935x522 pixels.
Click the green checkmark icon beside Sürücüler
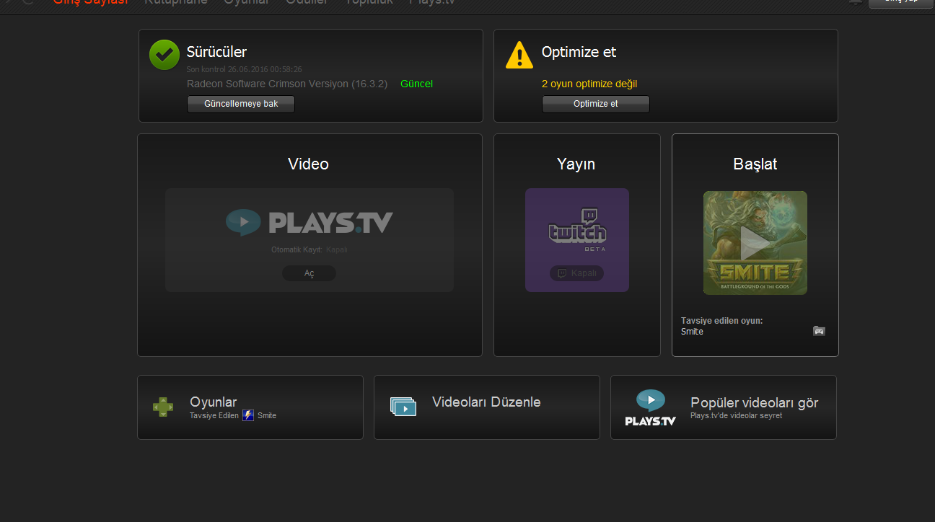(x=164, y=55)
